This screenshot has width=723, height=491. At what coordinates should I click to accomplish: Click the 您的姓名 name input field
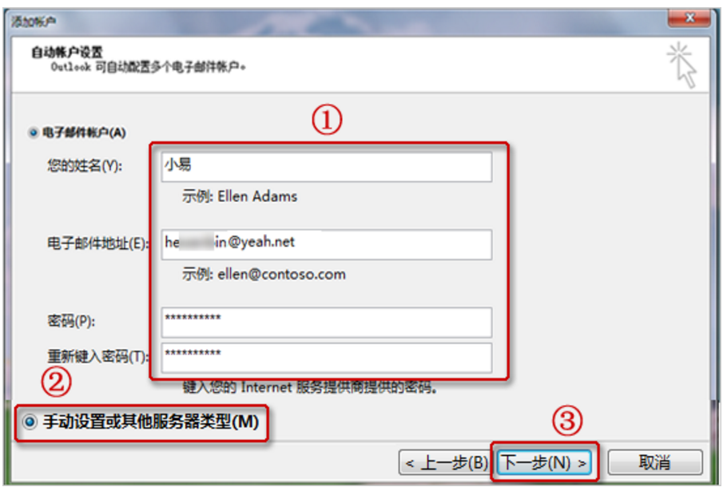coord(327,167)
